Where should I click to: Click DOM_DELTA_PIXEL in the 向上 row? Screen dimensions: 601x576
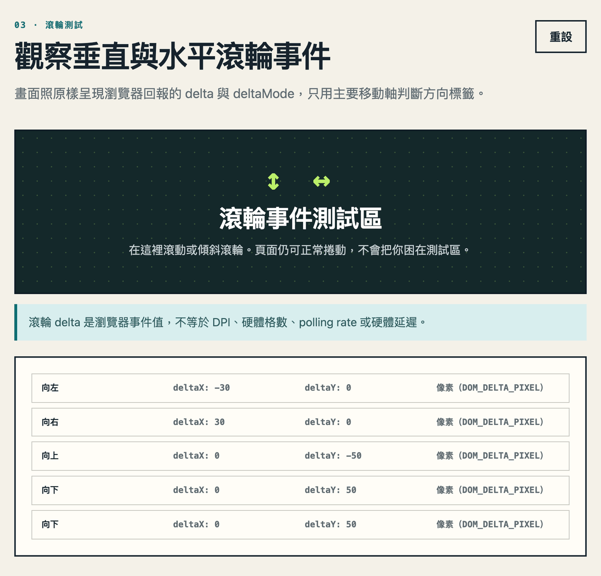tap(501, 456)
